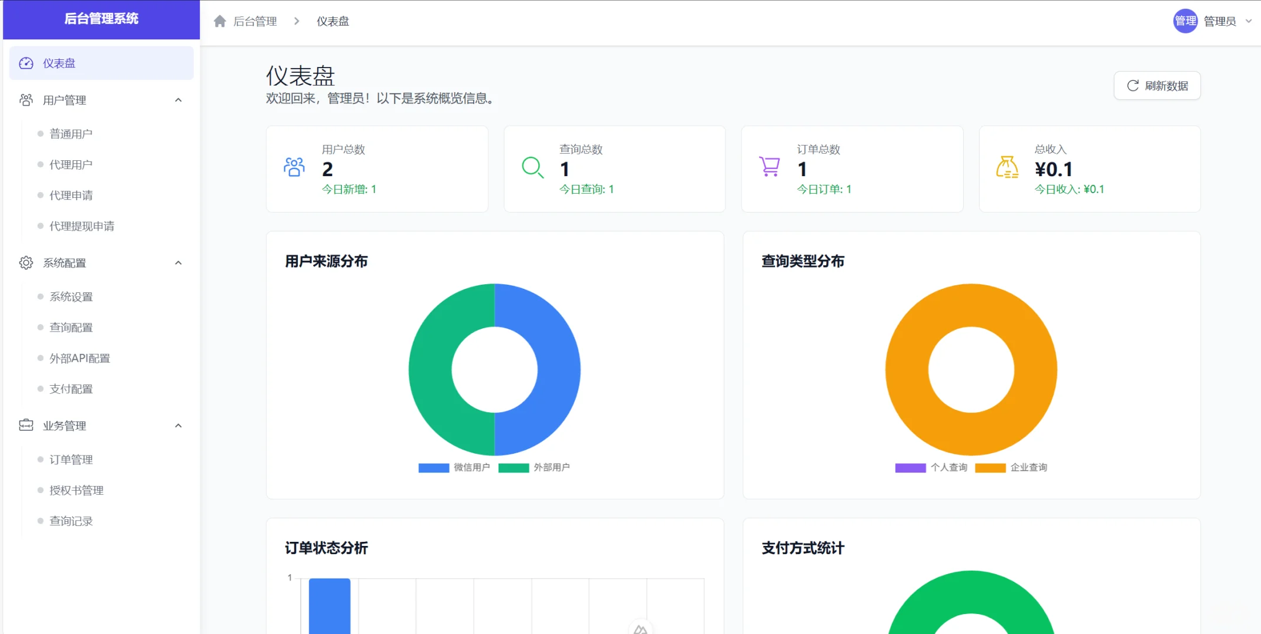Toggle the 企业查询 legend entry
This screenshot has height=634, width=1261.
click(1012, 467)
